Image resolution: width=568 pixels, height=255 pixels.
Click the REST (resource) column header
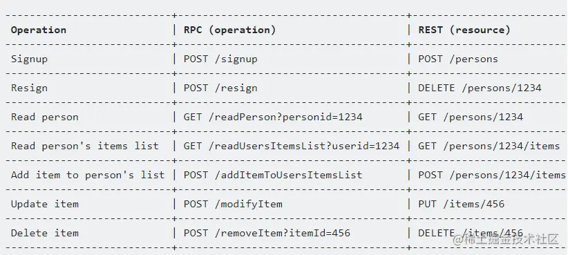464,30
